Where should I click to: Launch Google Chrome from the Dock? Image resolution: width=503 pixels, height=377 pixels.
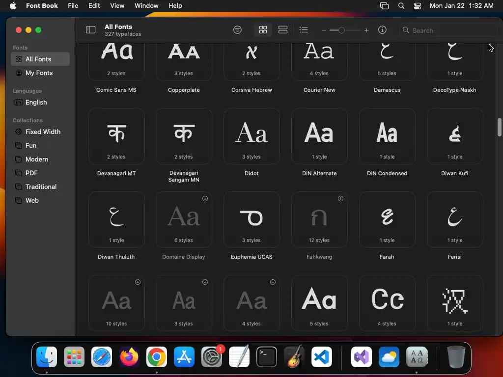pos(157,357)
